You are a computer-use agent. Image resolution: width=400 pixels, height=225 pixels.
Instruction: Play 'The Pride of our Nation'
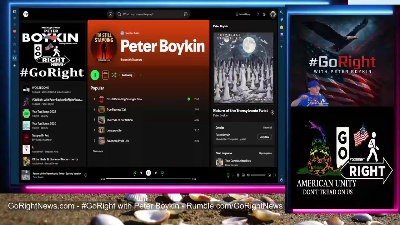click(119, 120)
